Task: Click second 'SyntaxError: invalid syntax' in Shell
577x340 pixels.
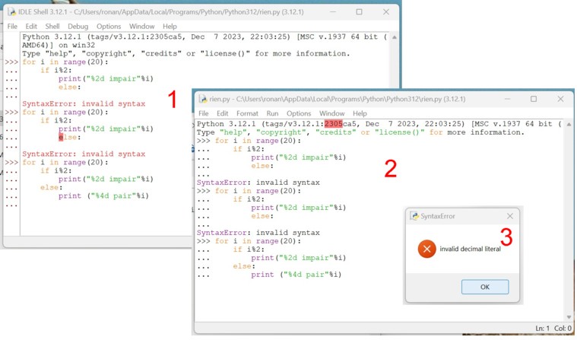Action: click(x=84, y=154)
